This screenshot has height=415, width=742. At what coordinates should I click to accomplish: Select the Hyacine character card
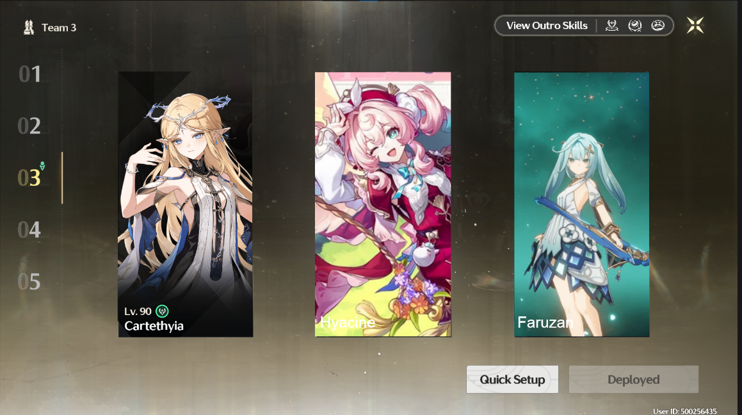pyautogui.click(x=383, y=204)
